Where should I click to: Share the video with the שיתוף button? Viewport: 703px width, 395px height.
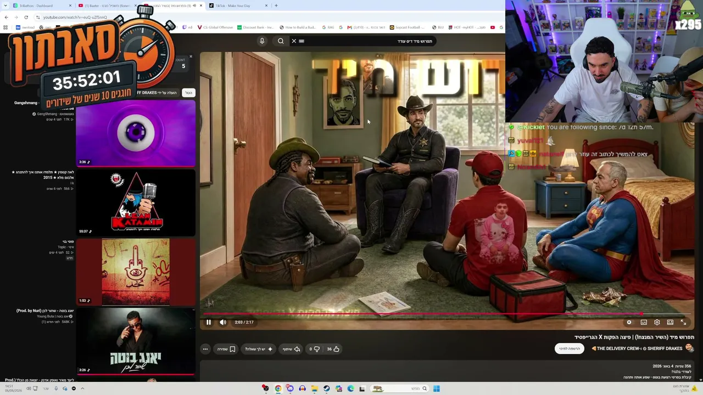pos(291,349)
